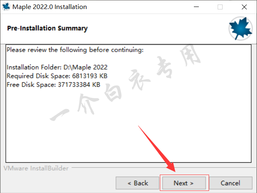Go back with the < Back button
257x193 pixels.
point(137,183)
